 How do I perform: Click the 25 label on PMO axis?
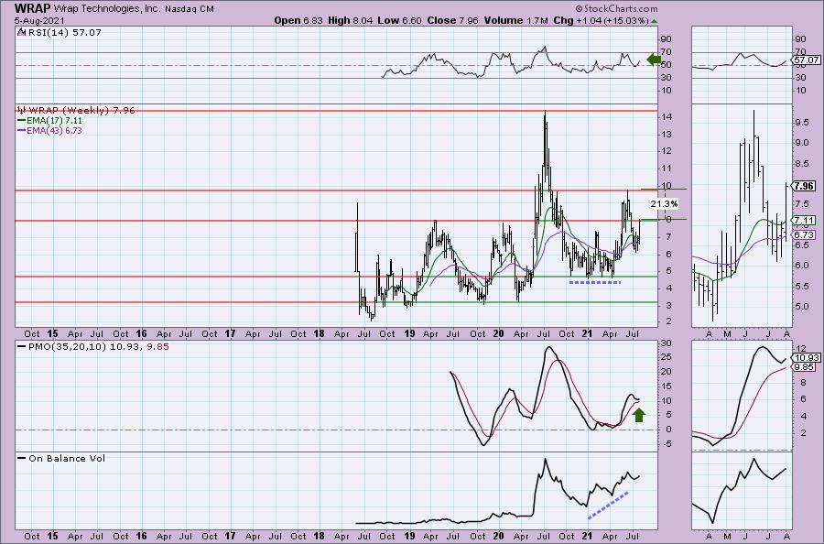[x=667, y=358]
